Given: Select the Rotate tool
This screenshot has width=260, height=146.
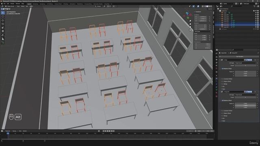Looking at the screenshot, I should (3, 24).
